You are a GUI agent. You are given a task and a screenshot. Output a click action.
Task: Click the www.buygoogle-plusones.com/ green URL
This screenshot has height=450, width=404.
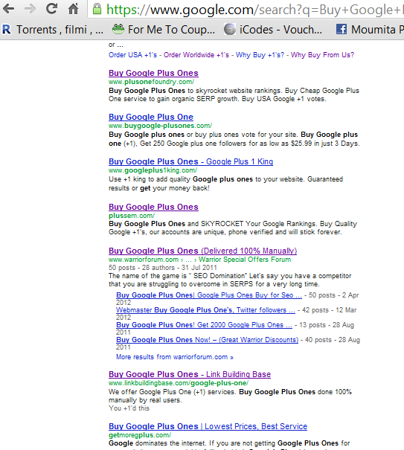(x=160, y=126)
